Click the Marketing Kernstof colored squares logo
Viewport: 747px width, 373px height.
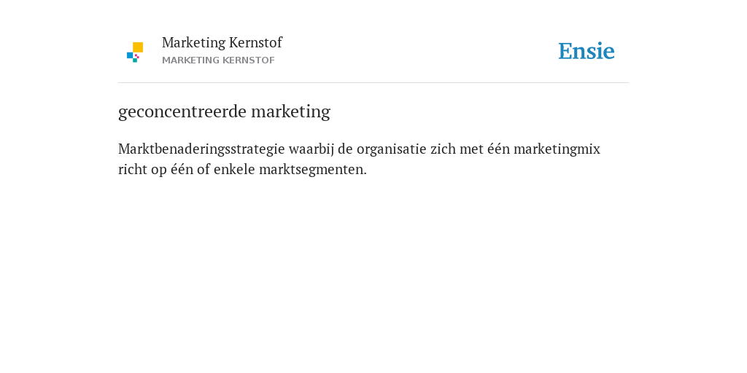point(135,52)
